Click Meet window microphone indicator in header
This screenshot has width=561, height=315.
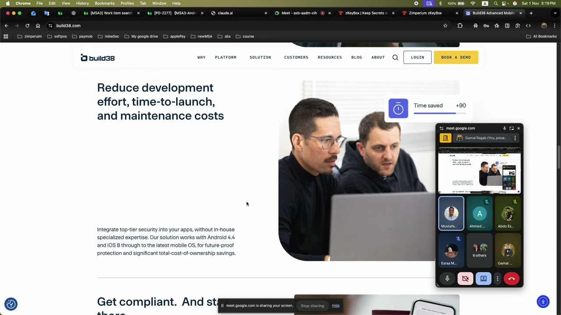[x=504, y=128]
